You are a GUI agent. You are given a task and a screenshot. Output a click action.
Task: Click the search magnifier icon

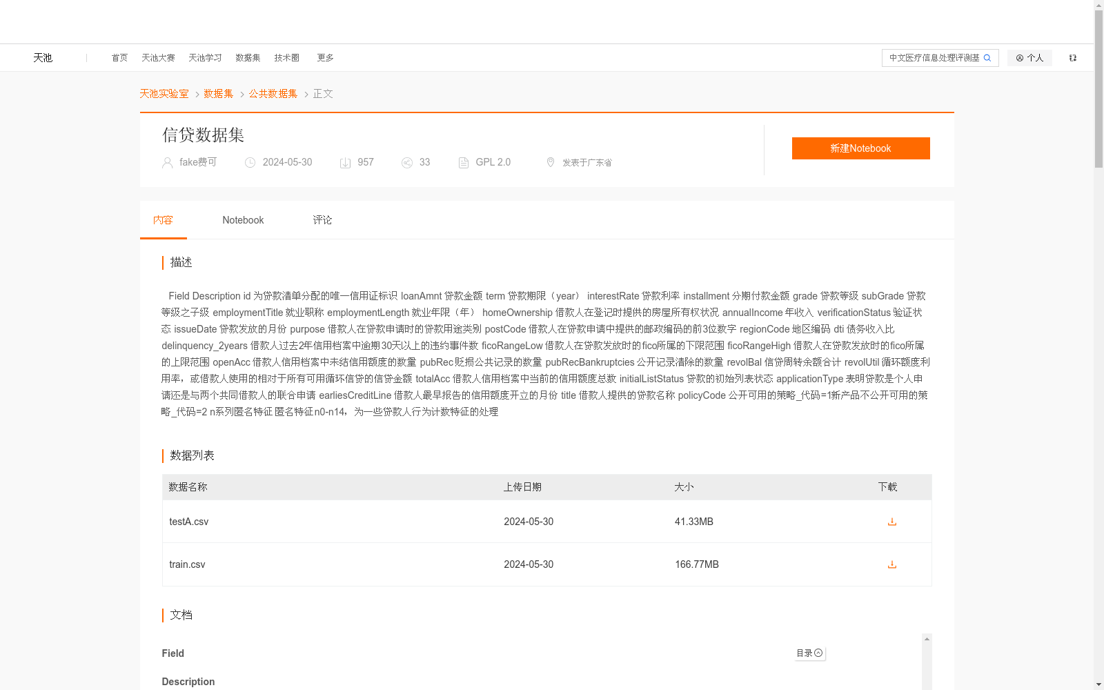pyautogui.click(x=987, y=58)
